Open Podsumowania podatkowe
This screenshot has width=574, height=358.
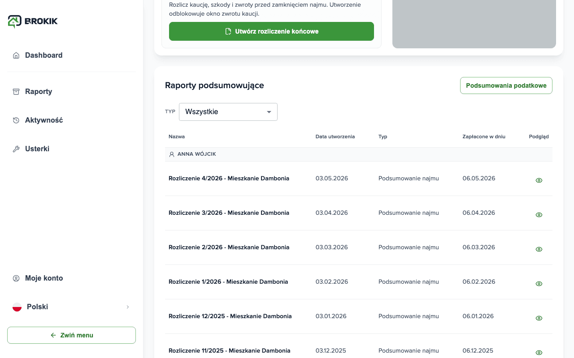pos(506,85)
